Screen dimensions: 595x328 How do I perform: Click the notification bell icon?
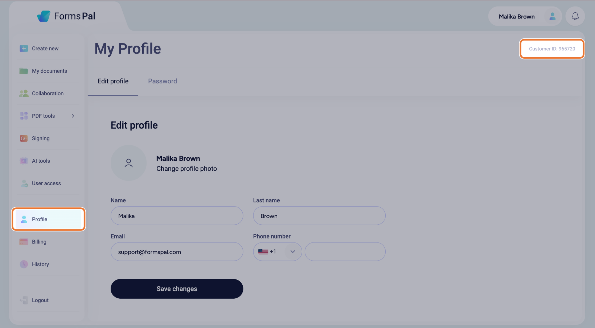[x=575, y=16]
